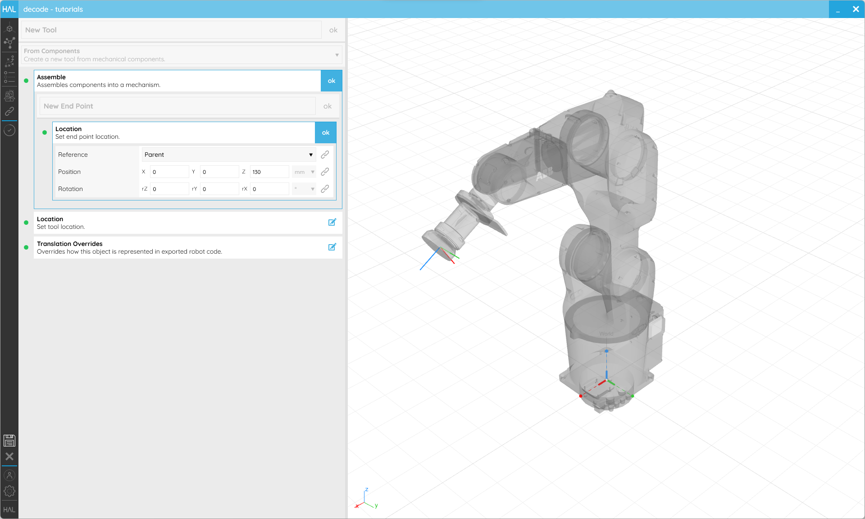Image resolution: width=865 pixels, height=519 pixels.
Task: Click the Position X input field
Action: [x=169, y=172]
